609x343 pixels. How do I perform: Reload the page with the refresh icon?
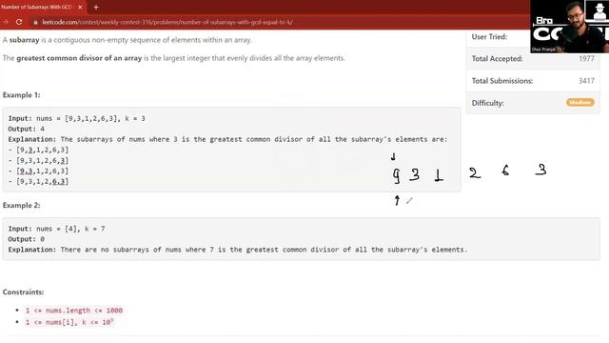tap(19, 22)
